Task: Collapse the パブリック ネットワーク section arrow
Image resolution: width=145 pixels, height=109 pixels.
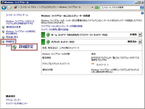Action: pos(140,41)
